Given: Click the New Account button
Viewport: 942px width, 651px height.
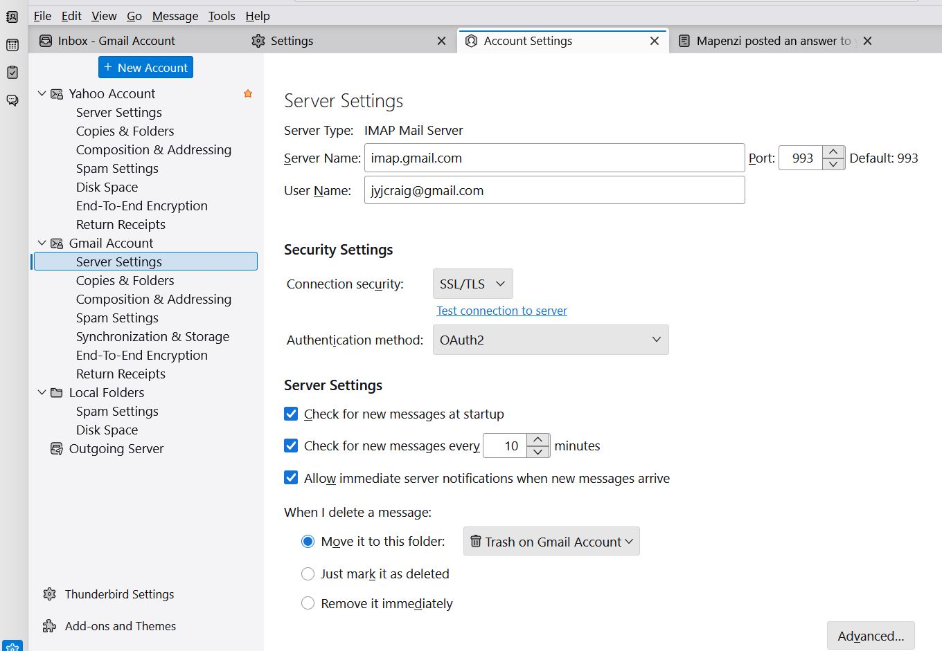Looking at the screenshot, I should (145, 68).
